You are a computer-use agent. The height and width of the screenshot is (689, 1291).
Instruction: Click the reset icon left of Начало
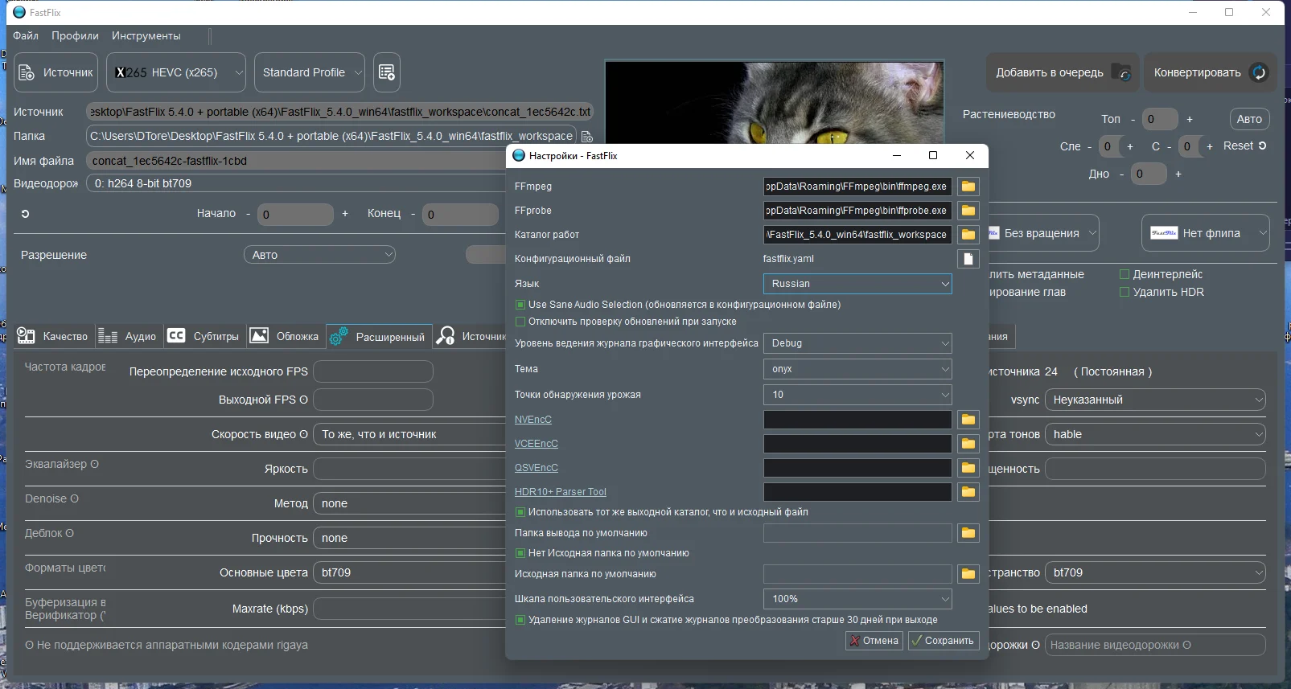tap(25, 214)
